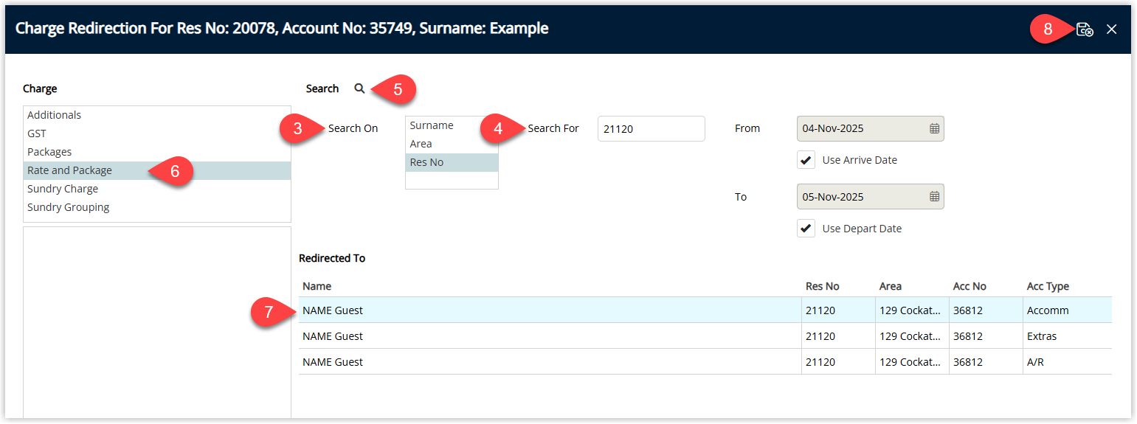Select Packages in the Charge list
The width and height of the screenshot is (1137, 424).
point(157,152)
